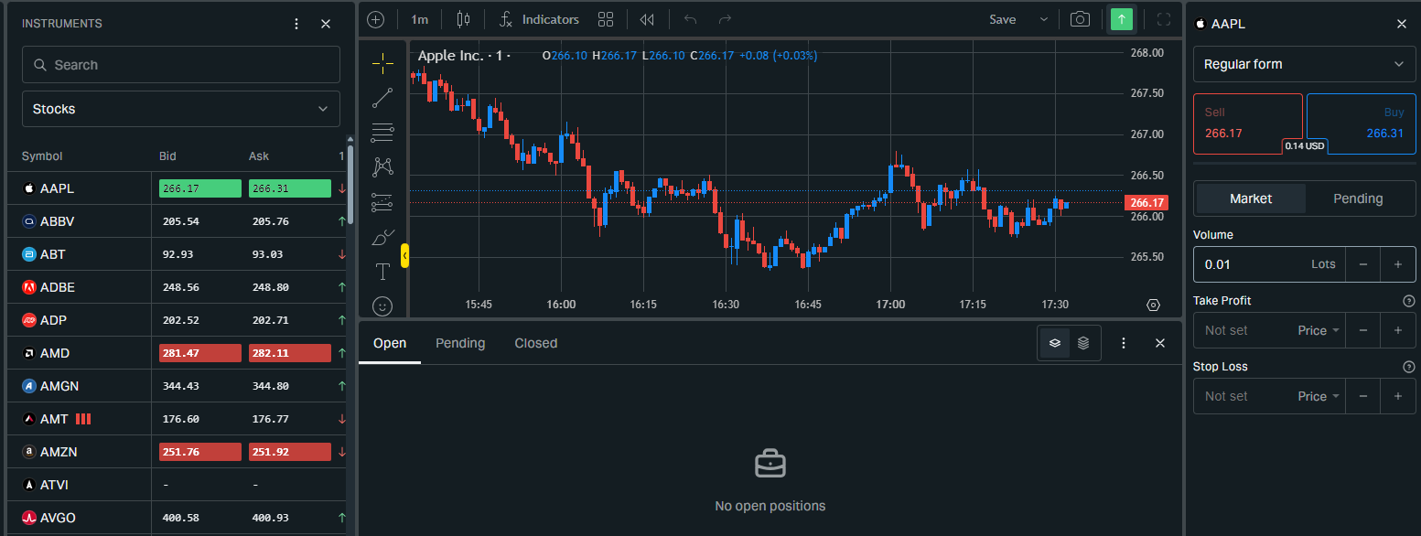Open the 1m timeframe menu
Screen dimensions: 1421x536
coord(419,18)
